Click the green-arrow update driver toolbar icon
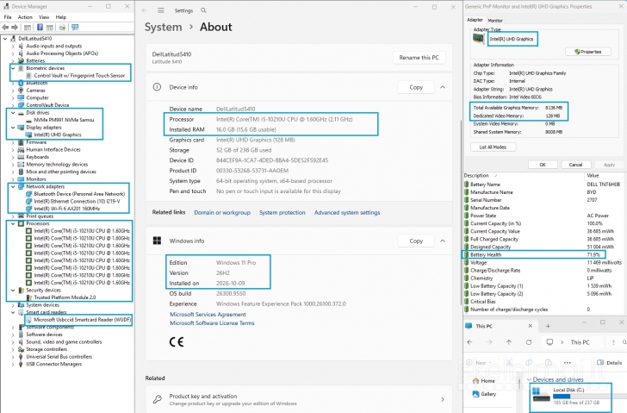Screen dimensions: 627x413 tap(62, 28)
